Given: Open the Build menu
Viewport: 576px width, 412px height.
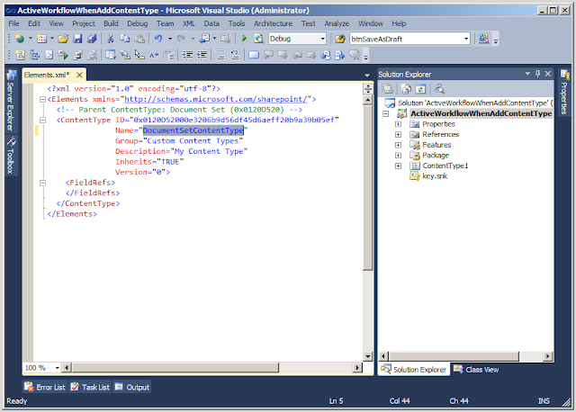Looking at the screenshot, I should (x=111, y=23).
